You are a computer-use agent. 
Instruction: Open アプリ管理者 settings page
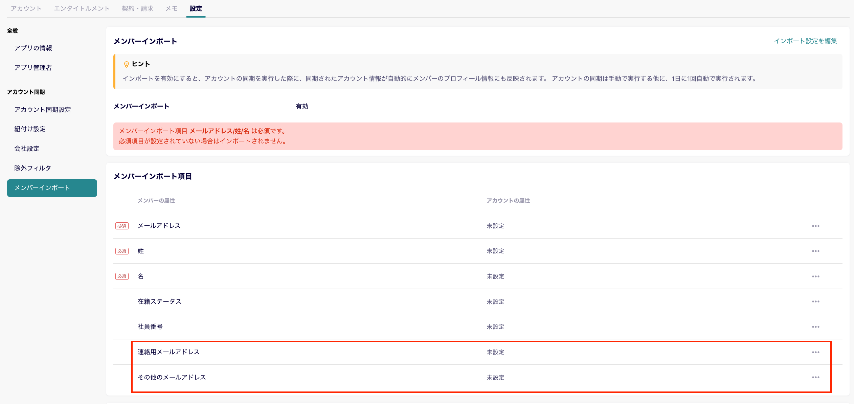tap(34, 67)
